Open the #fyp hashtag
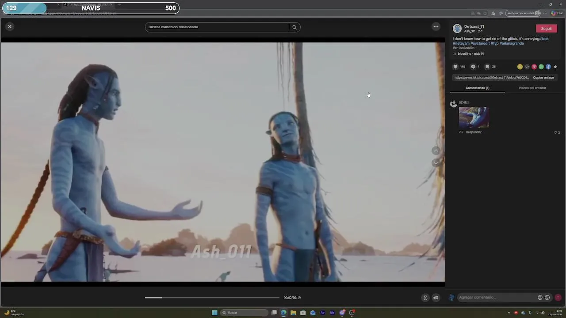 click(494, 43)
